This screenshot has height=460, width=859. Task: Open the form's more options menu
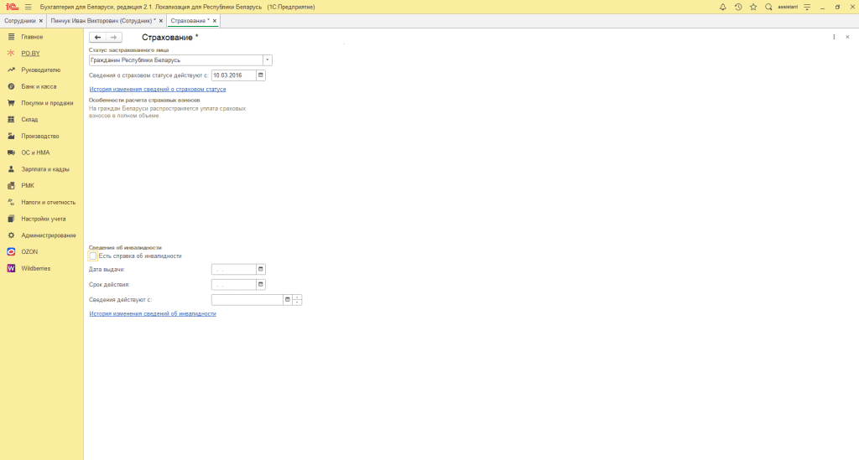point(834,37)
